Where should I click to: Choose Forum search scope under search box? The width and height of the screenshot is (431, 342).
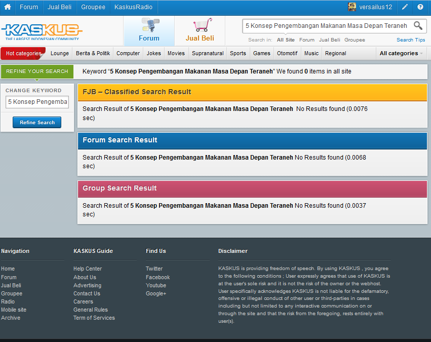pyautogui.click(x=307, y=40)
